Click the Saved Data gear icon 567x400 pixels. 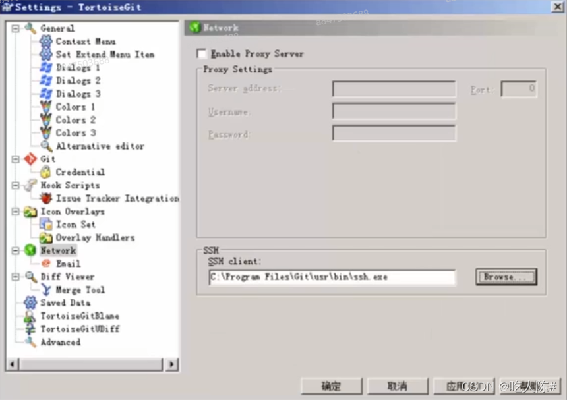click(x=30, y=302)
